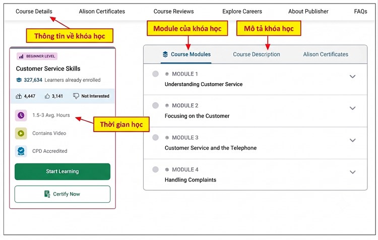The width and height of the screenshot is (378, 240).
Task: Click the purple clock icon beside Avg. Hours
Action: coord(21,115)
